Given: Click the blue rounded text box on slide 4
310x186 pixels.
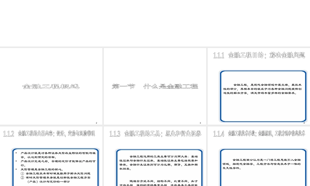Looking at the screenshot, I should pos(263,95).
